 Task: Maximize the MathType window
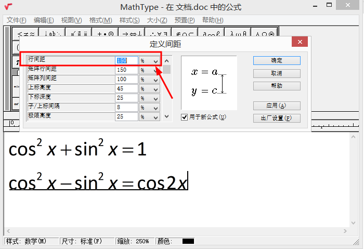click(x=329, y=5)
